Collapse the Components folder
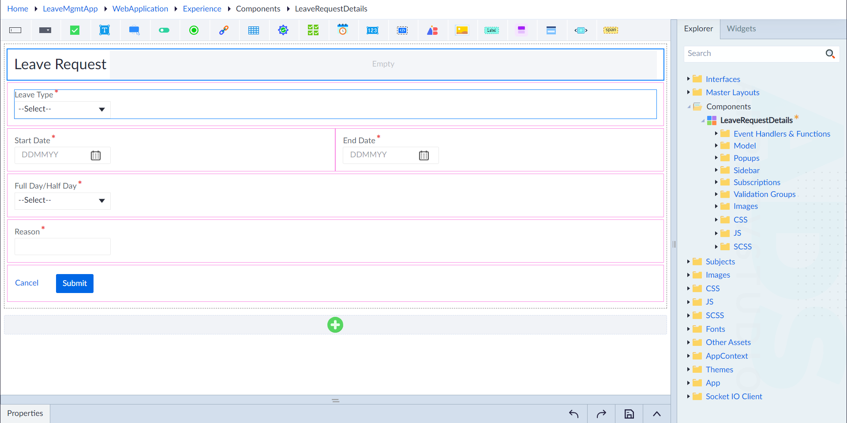The image size is (847, 423). (689, 107)
